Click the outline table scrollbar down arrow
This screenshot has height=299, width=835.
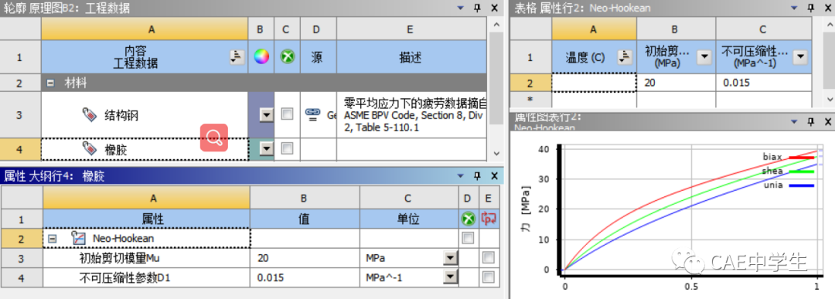pos(496,153)
